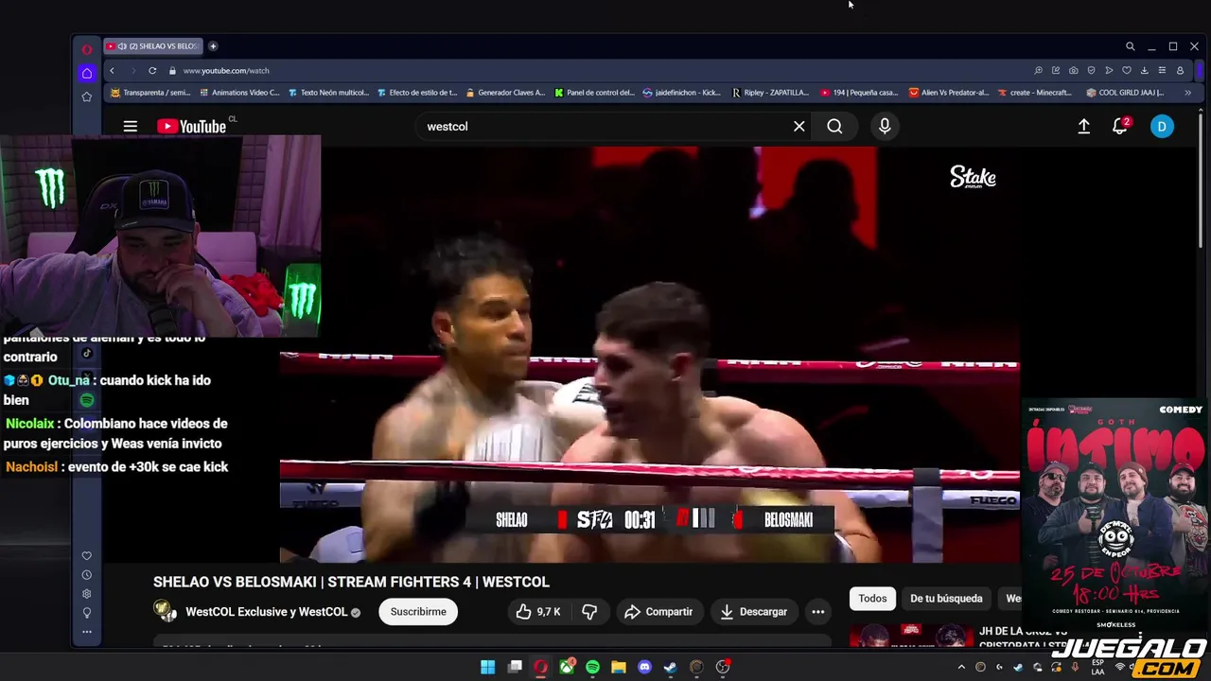Click the video player to pause
This screenshot has height=681, width=1211.
coord(649,355)
